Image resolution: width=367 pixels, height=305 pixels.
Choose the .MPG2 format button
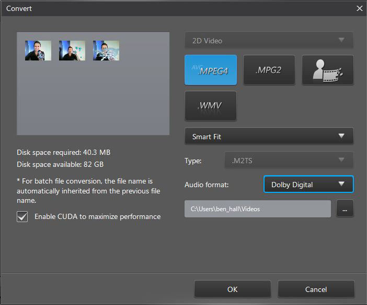[269, 70]
